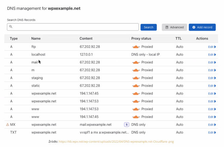Screen dimensions: 224x147
Task: Click DNS only status of MX record
Action: (x=138, y=125)
